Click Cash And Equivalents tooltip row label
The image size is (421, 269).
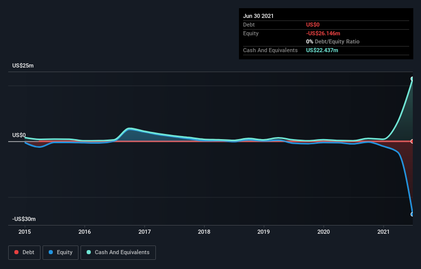point(270,50)
